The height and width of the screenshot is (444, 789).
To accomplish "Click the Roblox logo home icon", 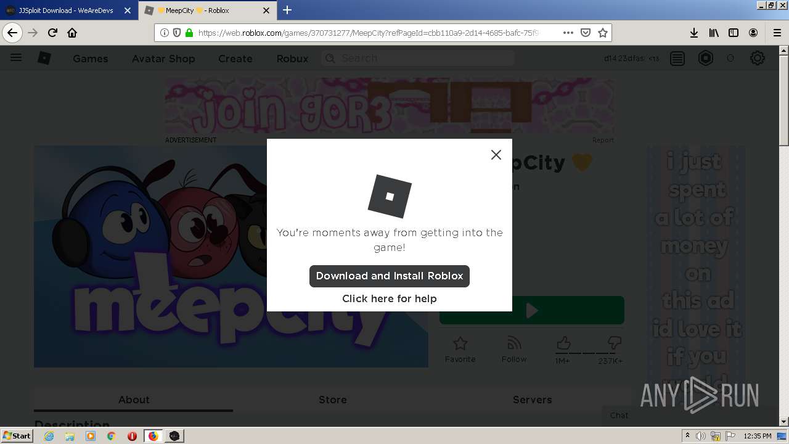I will coord(44,58).
